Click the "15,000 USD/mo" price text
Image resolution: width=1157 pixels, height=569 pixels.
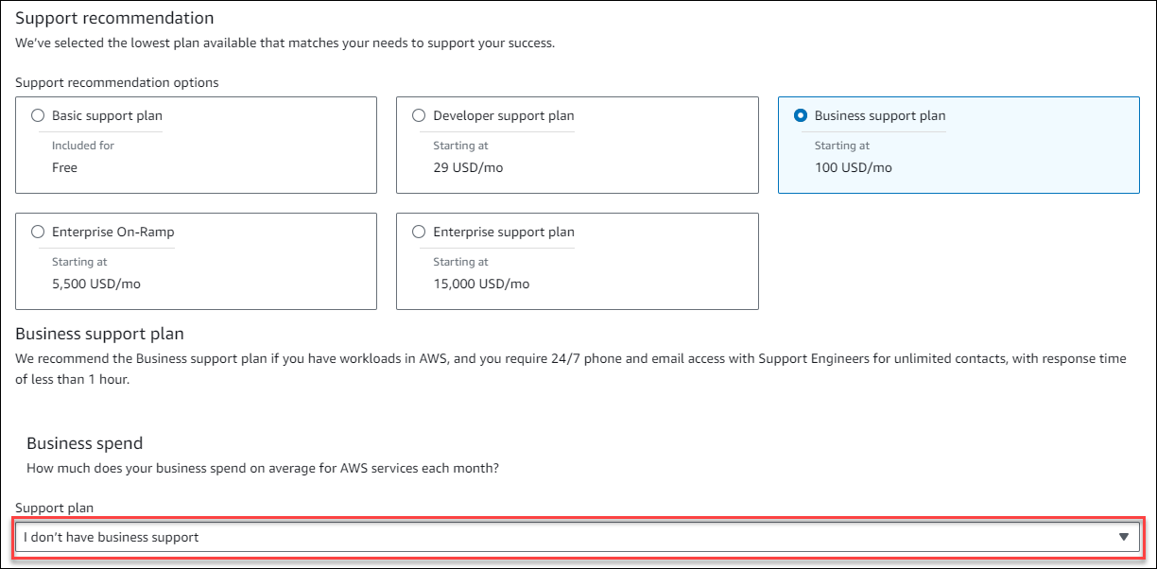point(481,284)
